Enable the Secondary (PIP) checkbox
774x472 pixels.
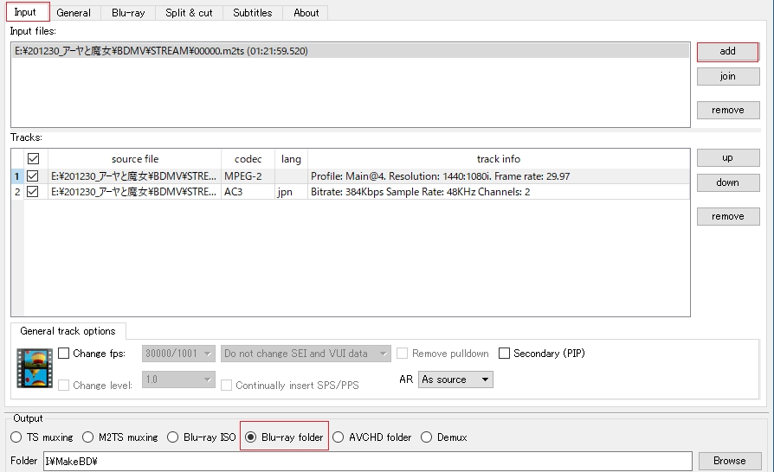(505, 354)
